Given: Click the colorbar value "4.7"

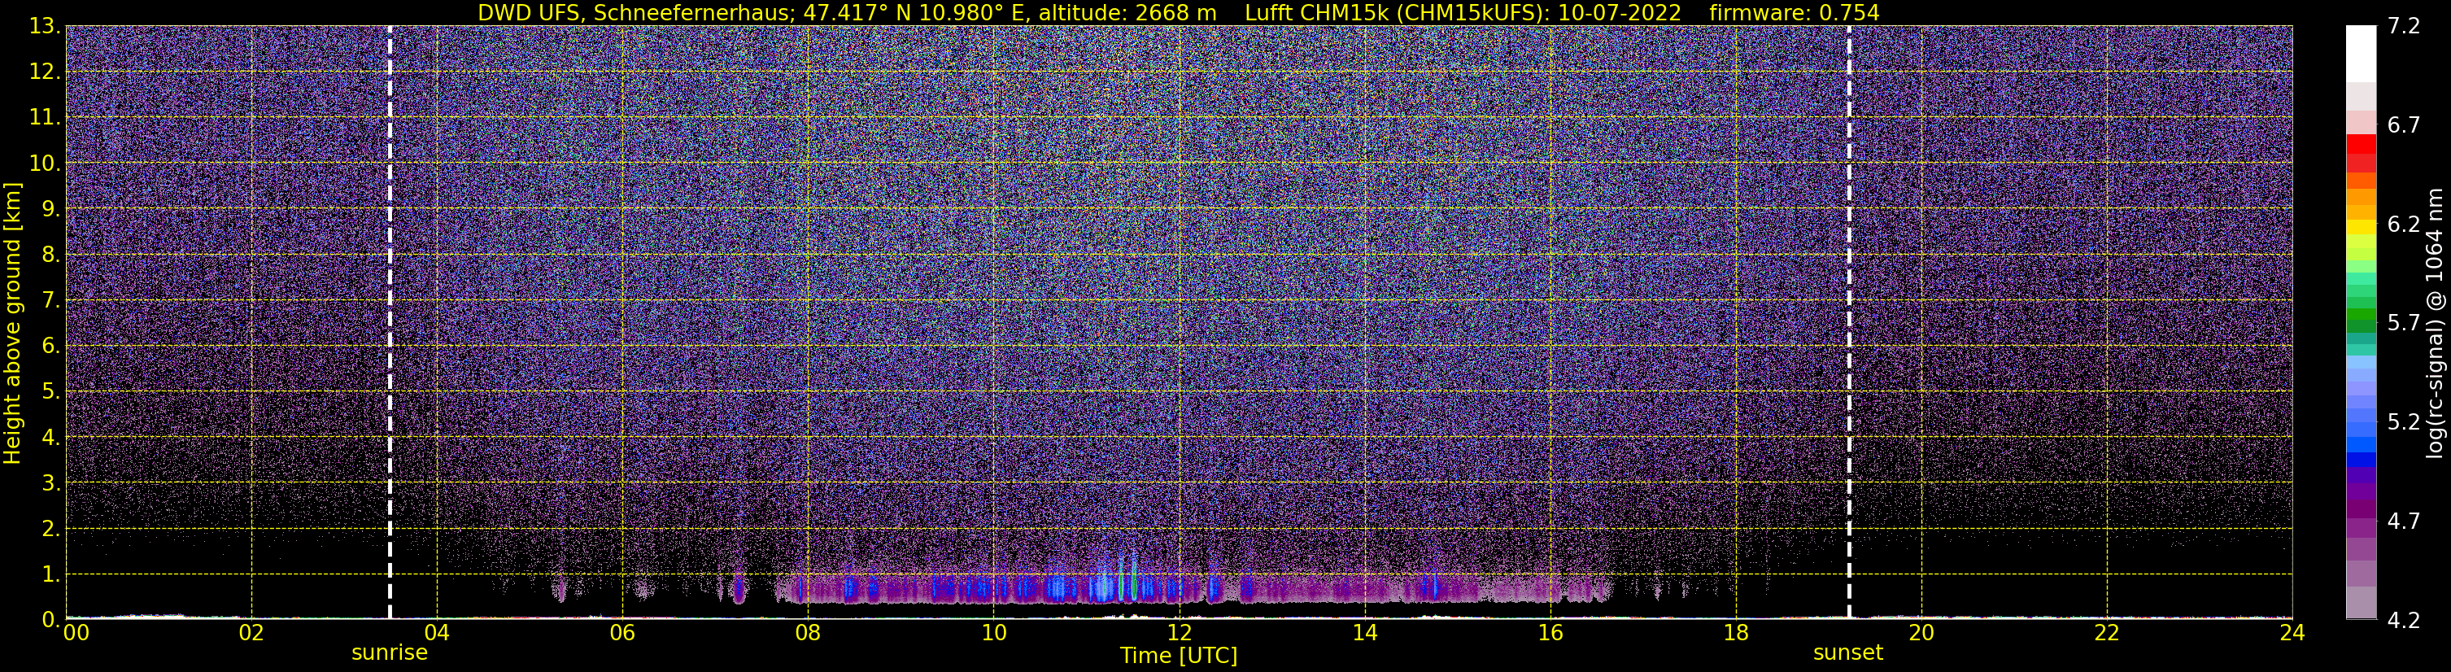Looking at the screenshot, I should click(x=2404, y=521).
